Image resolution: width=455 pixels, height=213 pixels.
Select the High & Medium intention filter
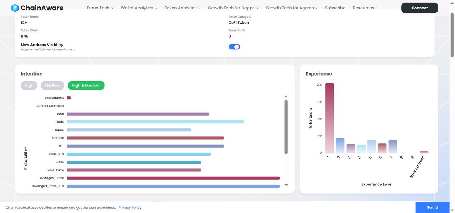86,85
